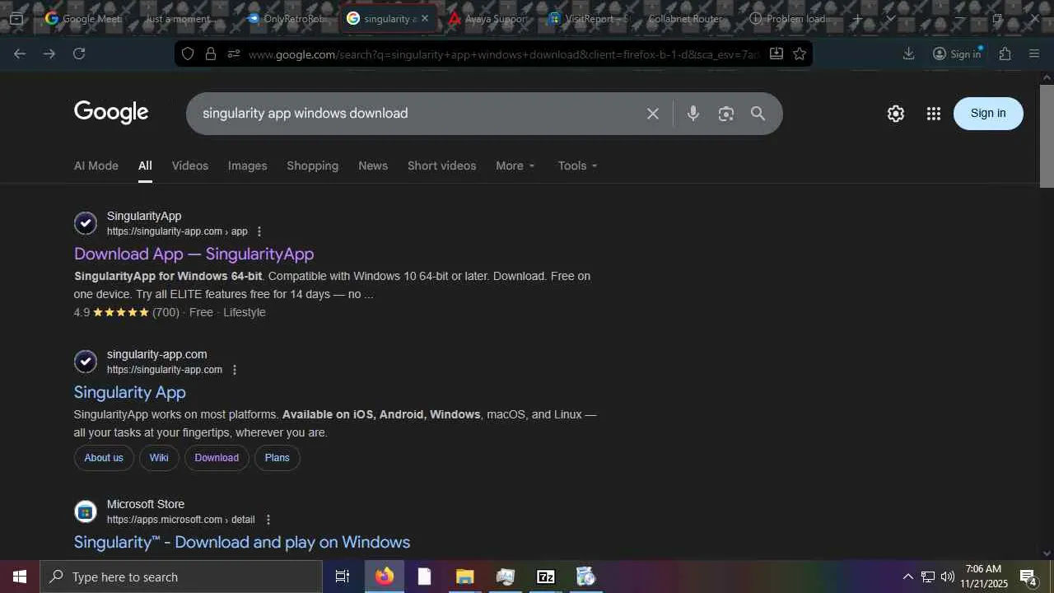Open Microsoft Store Singularity result
The height and width of the screenshot is (593, 1054).
click(242, 542)
